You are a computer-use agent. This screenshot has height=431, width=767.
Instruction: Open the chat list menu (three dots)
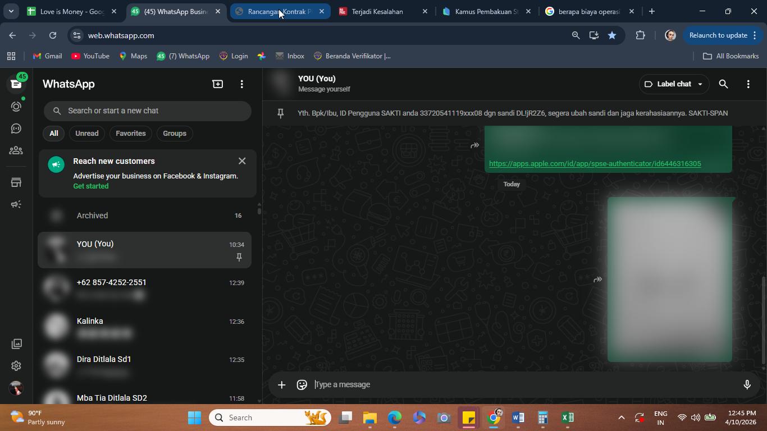[242, 84]
